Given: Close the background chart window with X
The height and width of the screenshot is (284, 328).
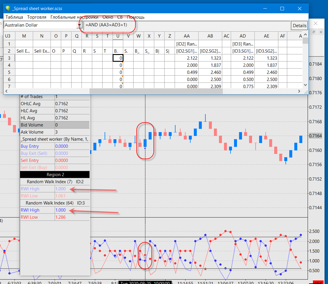Looking at the screenshot, I should (315, 23).
